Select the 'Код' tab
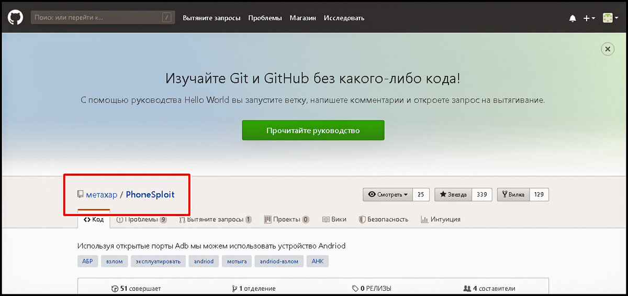The width and height of the screenshot is (628, 296). click(x=94, y=220)
